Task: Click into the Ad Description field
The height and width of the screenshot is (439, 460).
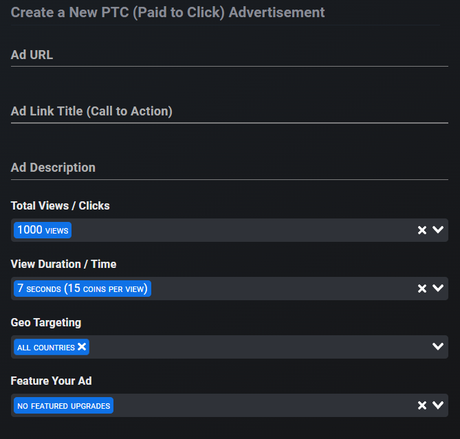Action: pyautogui.click(x=230, y=168)
